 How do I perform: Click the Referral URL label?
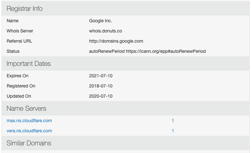pos(19,41)
